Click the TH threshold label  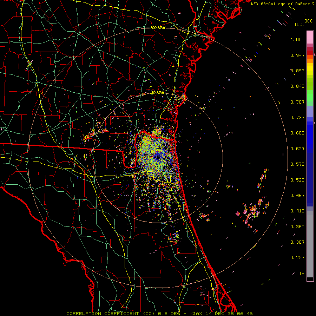click(x=302, y=274)
